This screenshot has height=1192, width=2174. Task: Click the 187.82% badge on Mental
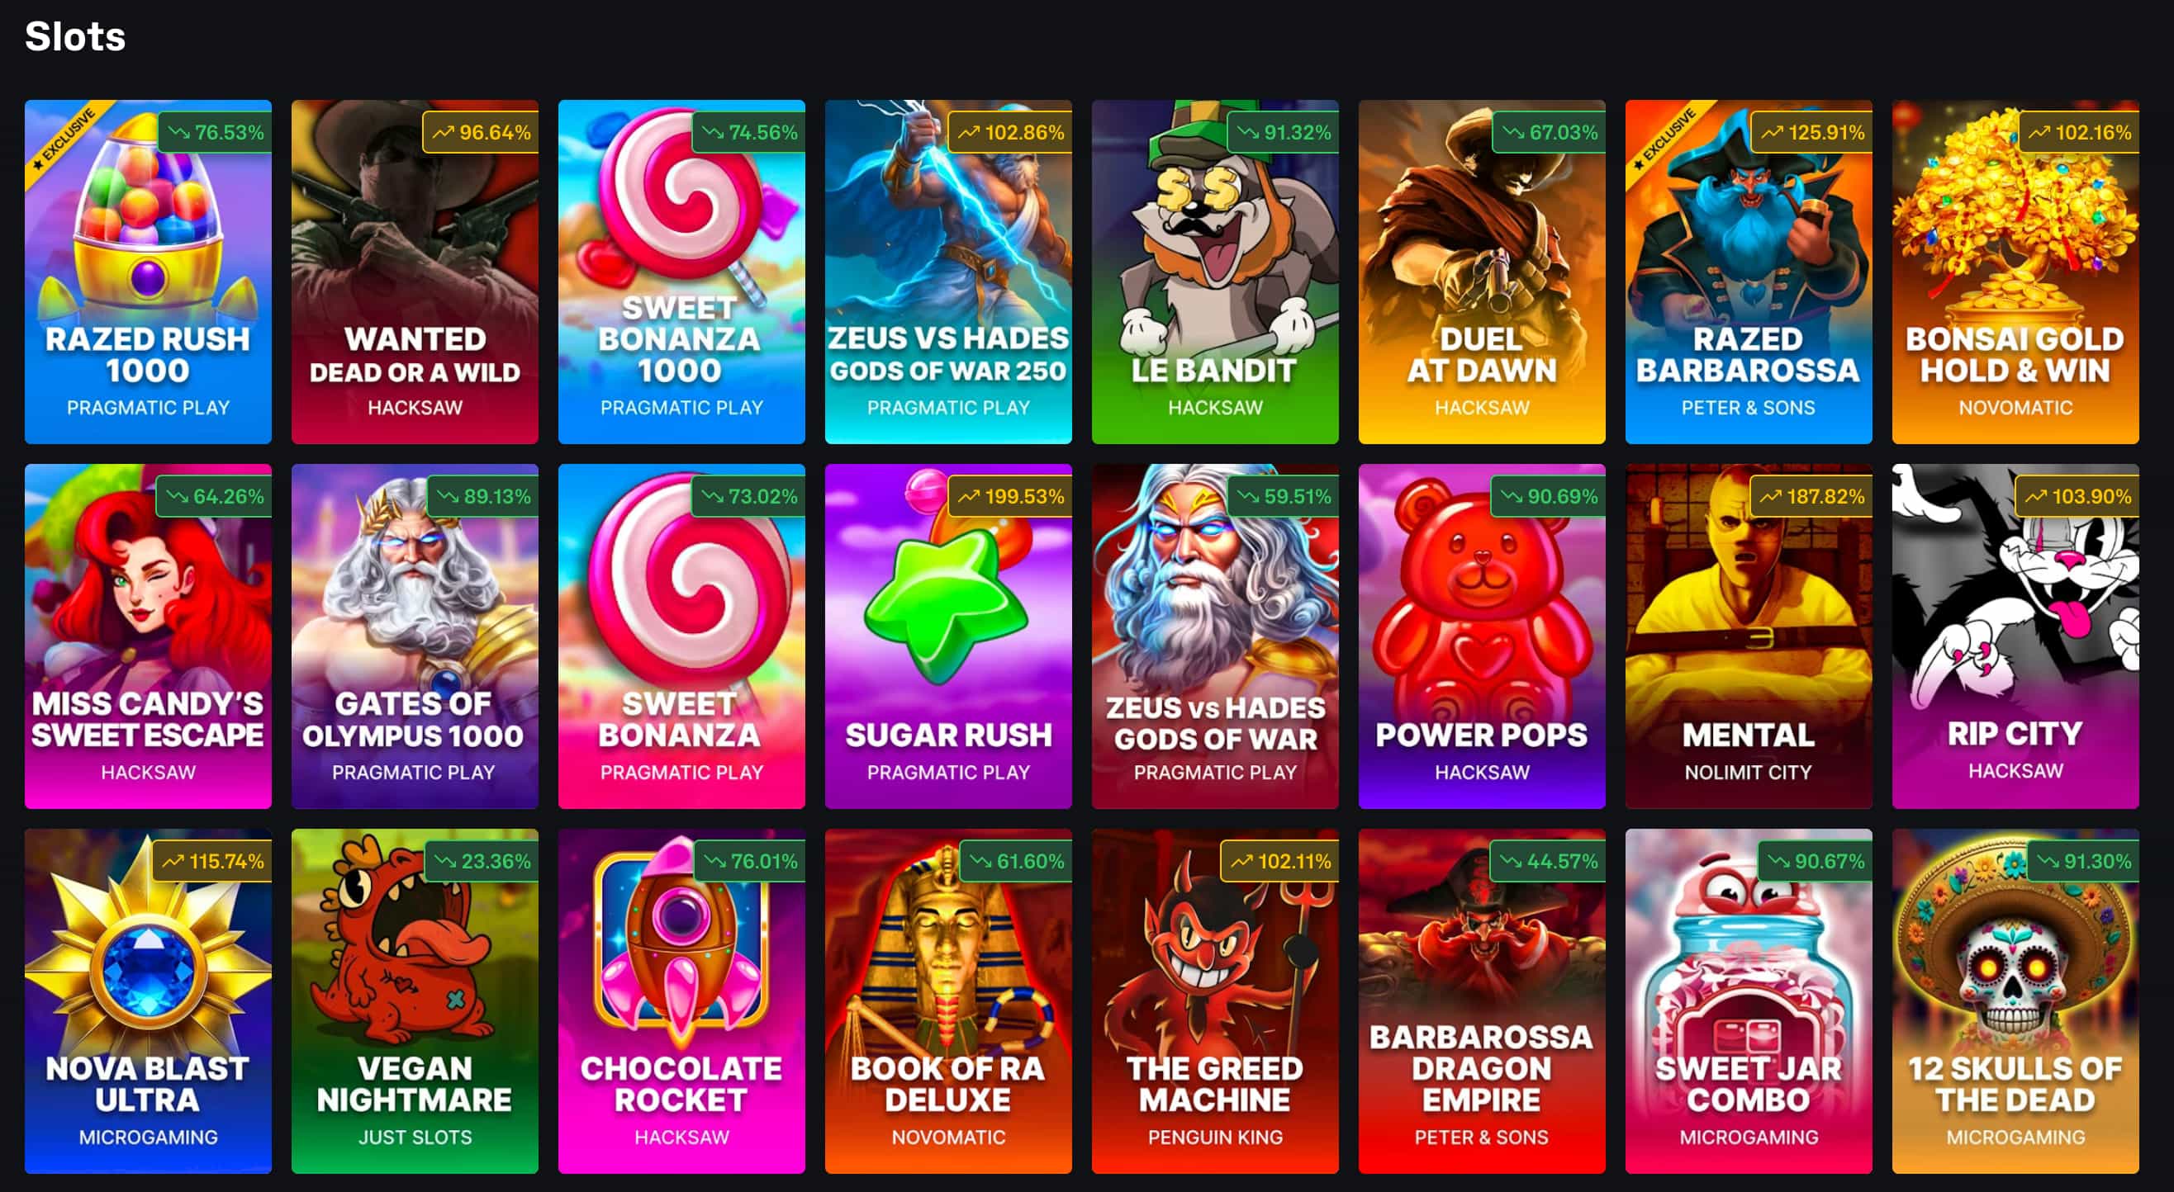click(x=1811, y=497)
